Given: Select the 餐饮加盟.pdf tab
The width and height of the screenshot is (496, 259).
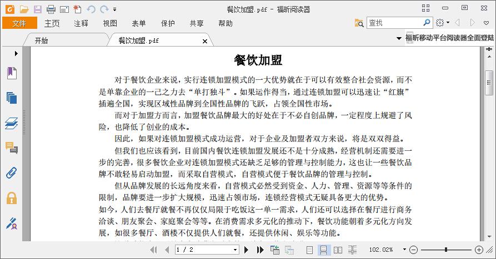Looking at the screenshot, I should [138, 40].
